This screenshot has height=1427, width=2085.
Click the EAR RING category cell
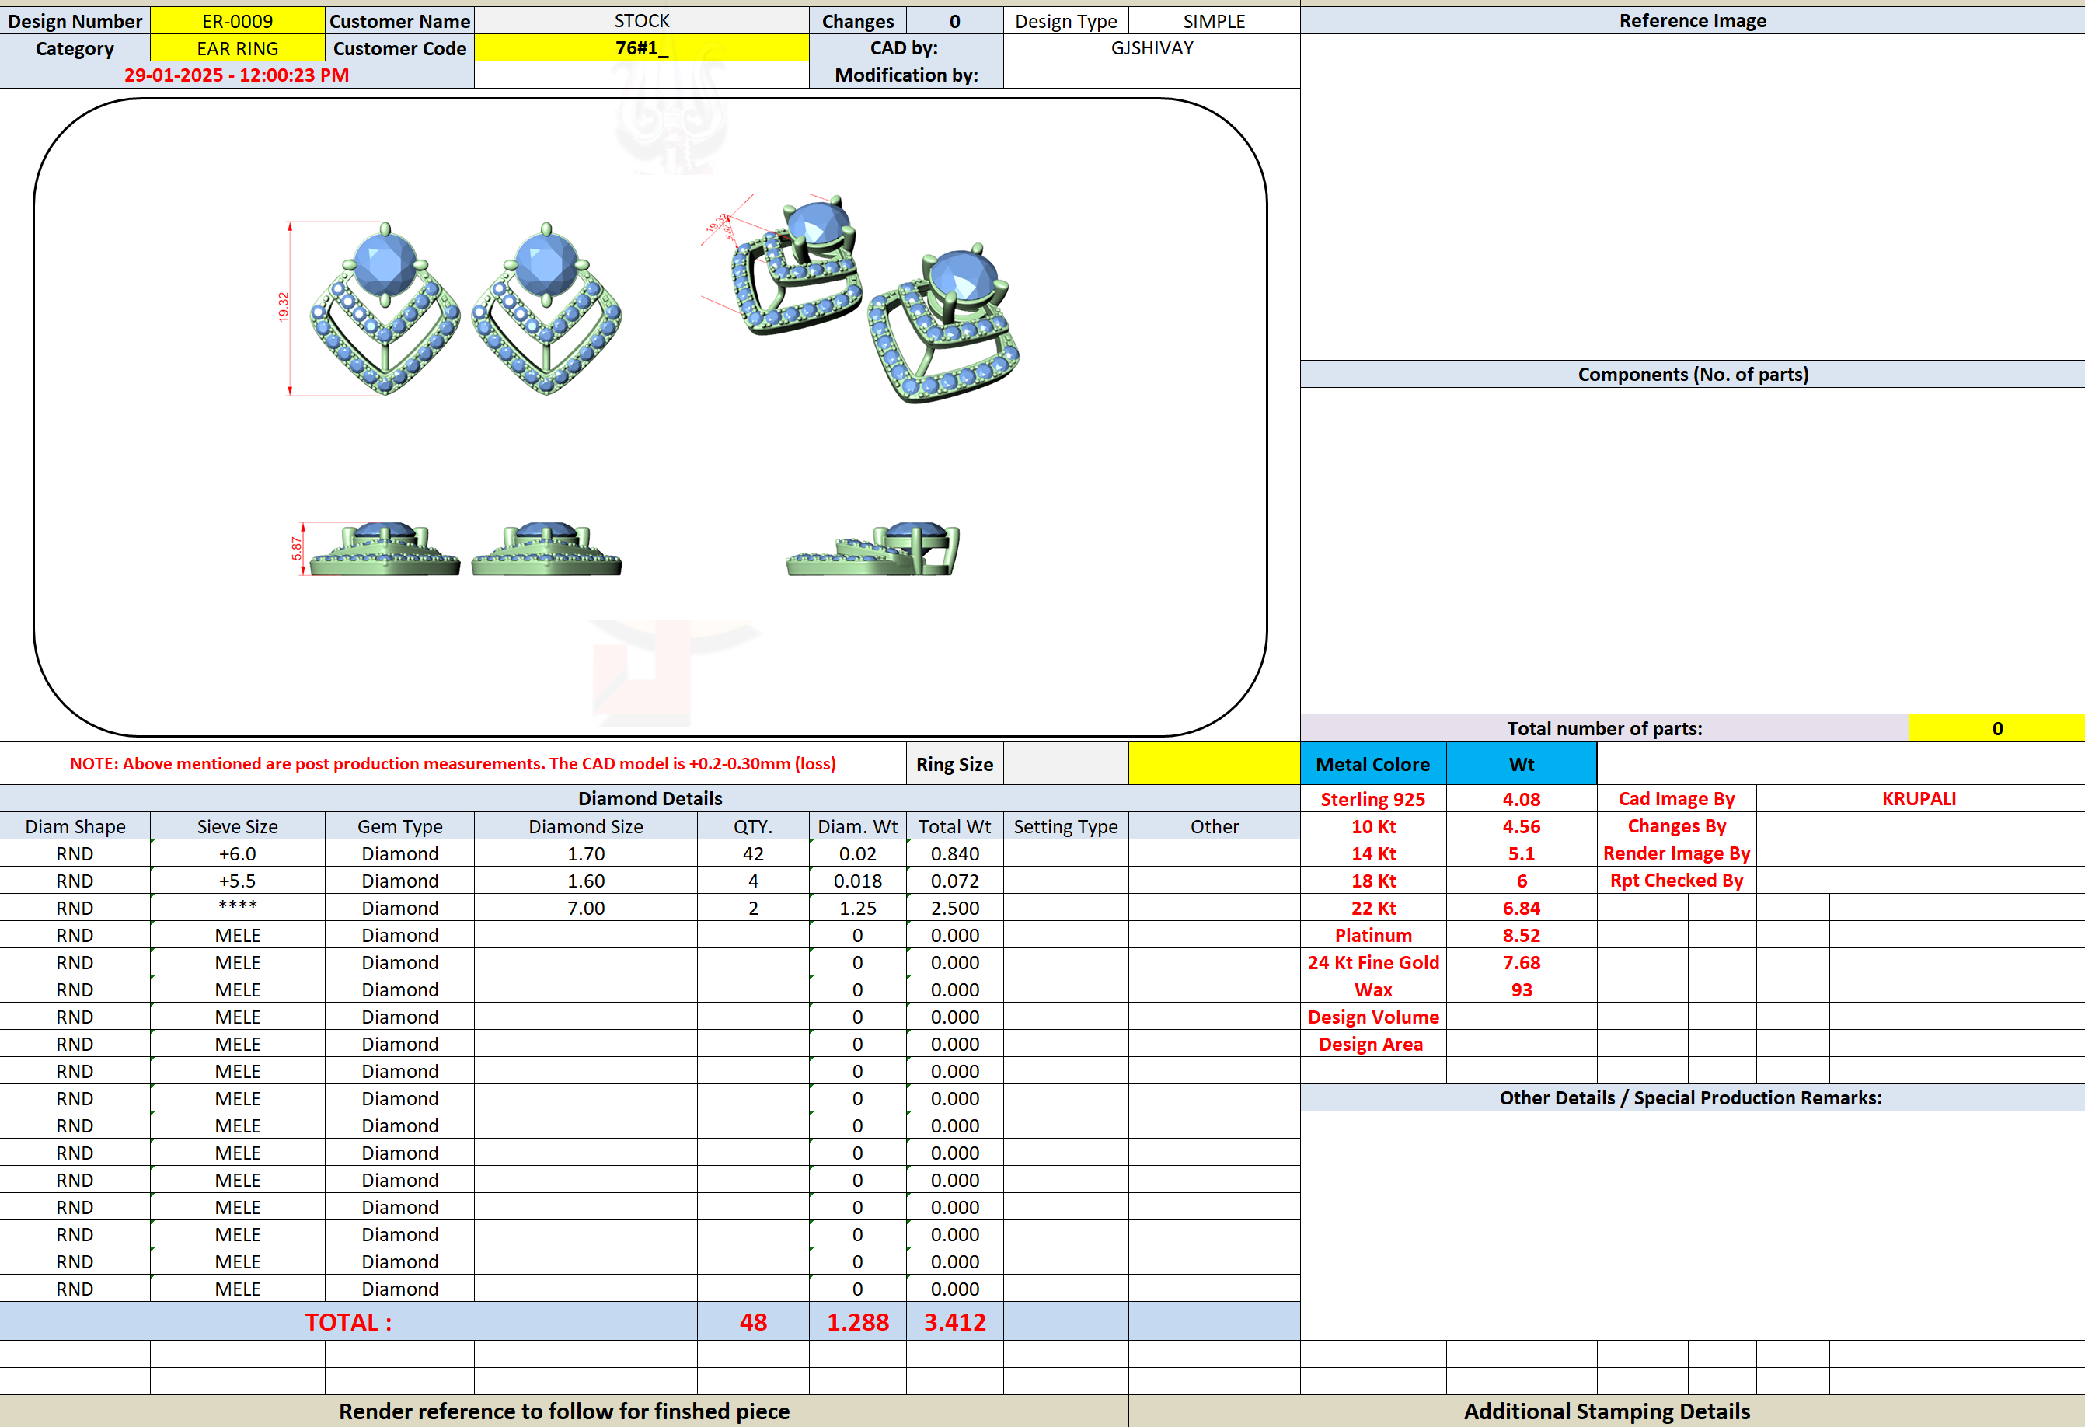237,48
